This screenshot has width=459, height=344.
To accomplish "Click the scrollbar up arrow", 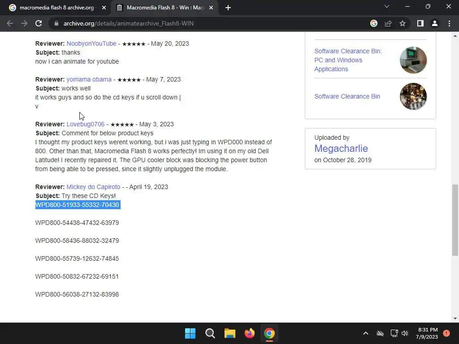I will click(455, 36).
